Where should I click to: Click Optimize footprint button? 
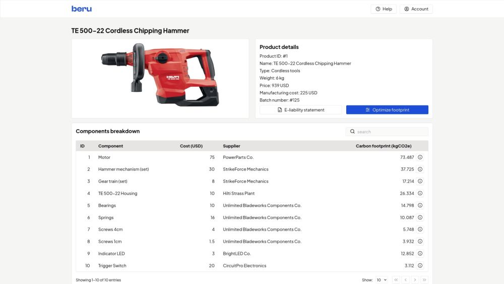pos(387,110)
